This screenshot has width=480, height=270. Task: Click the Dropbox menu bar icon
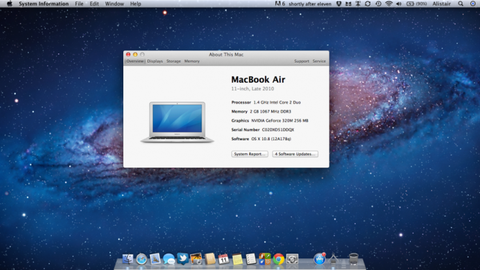coord(339,4)
